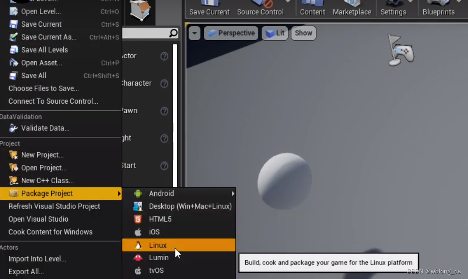Expand the Package Project submenu arrow
468x279 pixels.
click(x=119, y=194)
